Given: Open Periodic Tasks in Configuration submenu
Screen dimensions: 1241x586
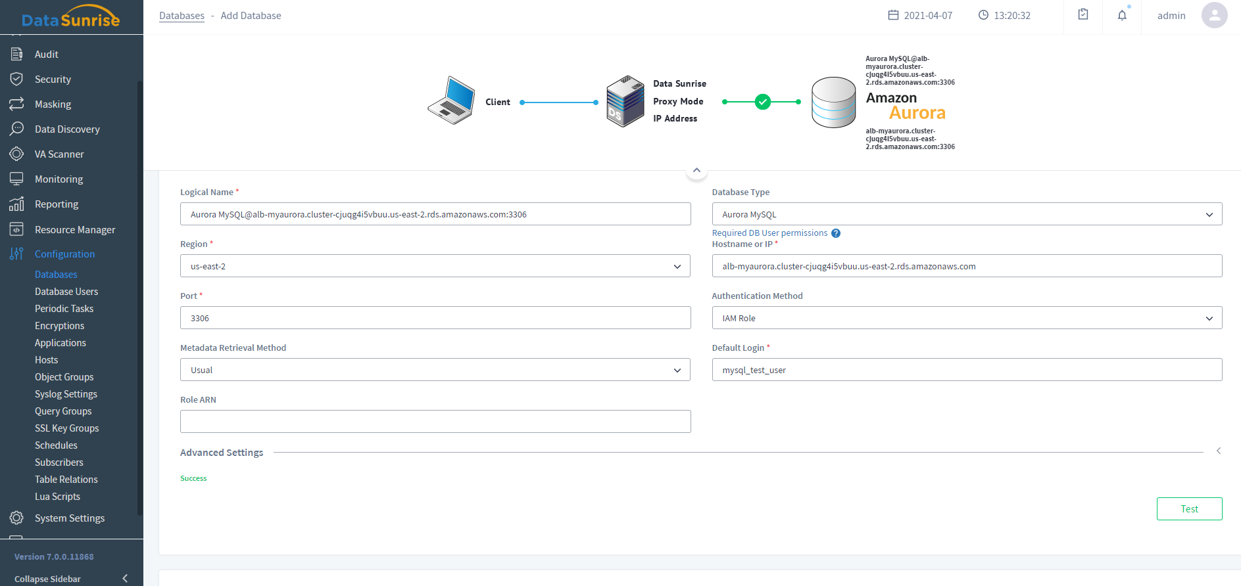Looking at the screenshot, I should (64, 309).
